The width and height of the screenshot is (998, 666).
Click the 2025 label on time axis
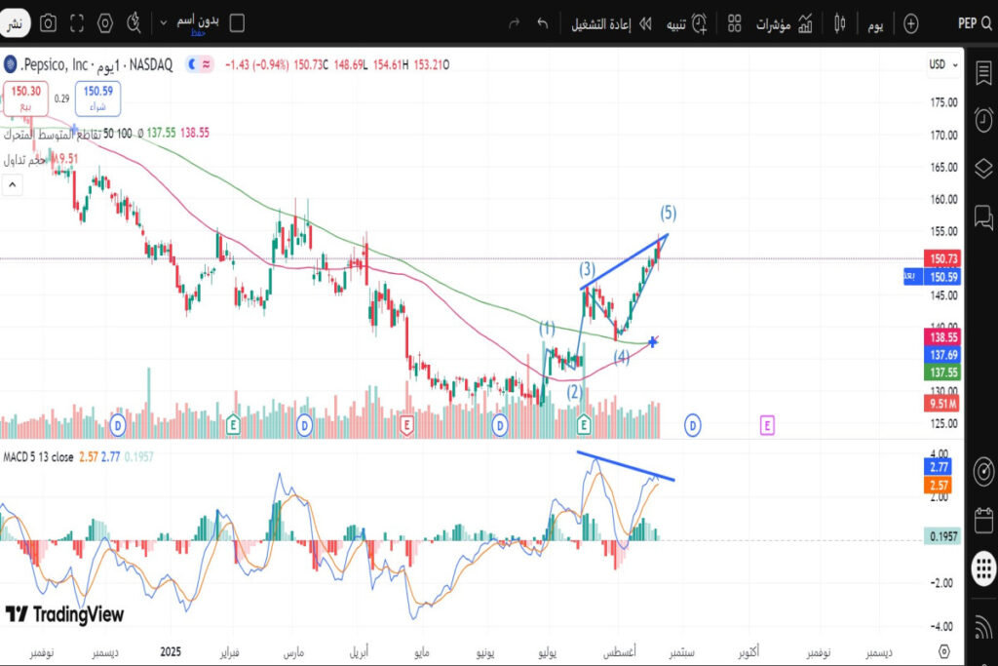pos(171,652)
